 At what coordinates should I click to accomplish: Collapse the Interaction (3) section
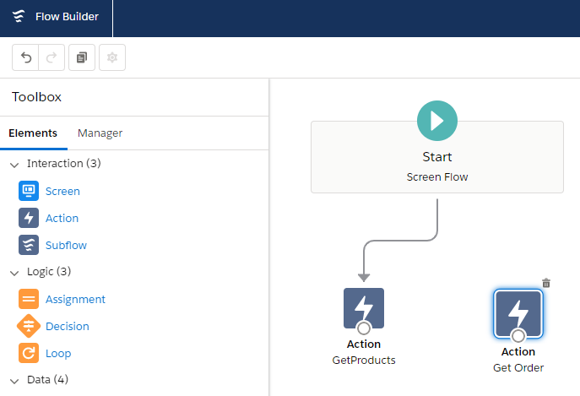pos(14,164)
